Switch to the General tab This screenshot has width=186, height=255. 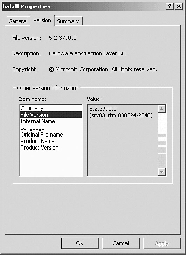click(x=18, y=21)
